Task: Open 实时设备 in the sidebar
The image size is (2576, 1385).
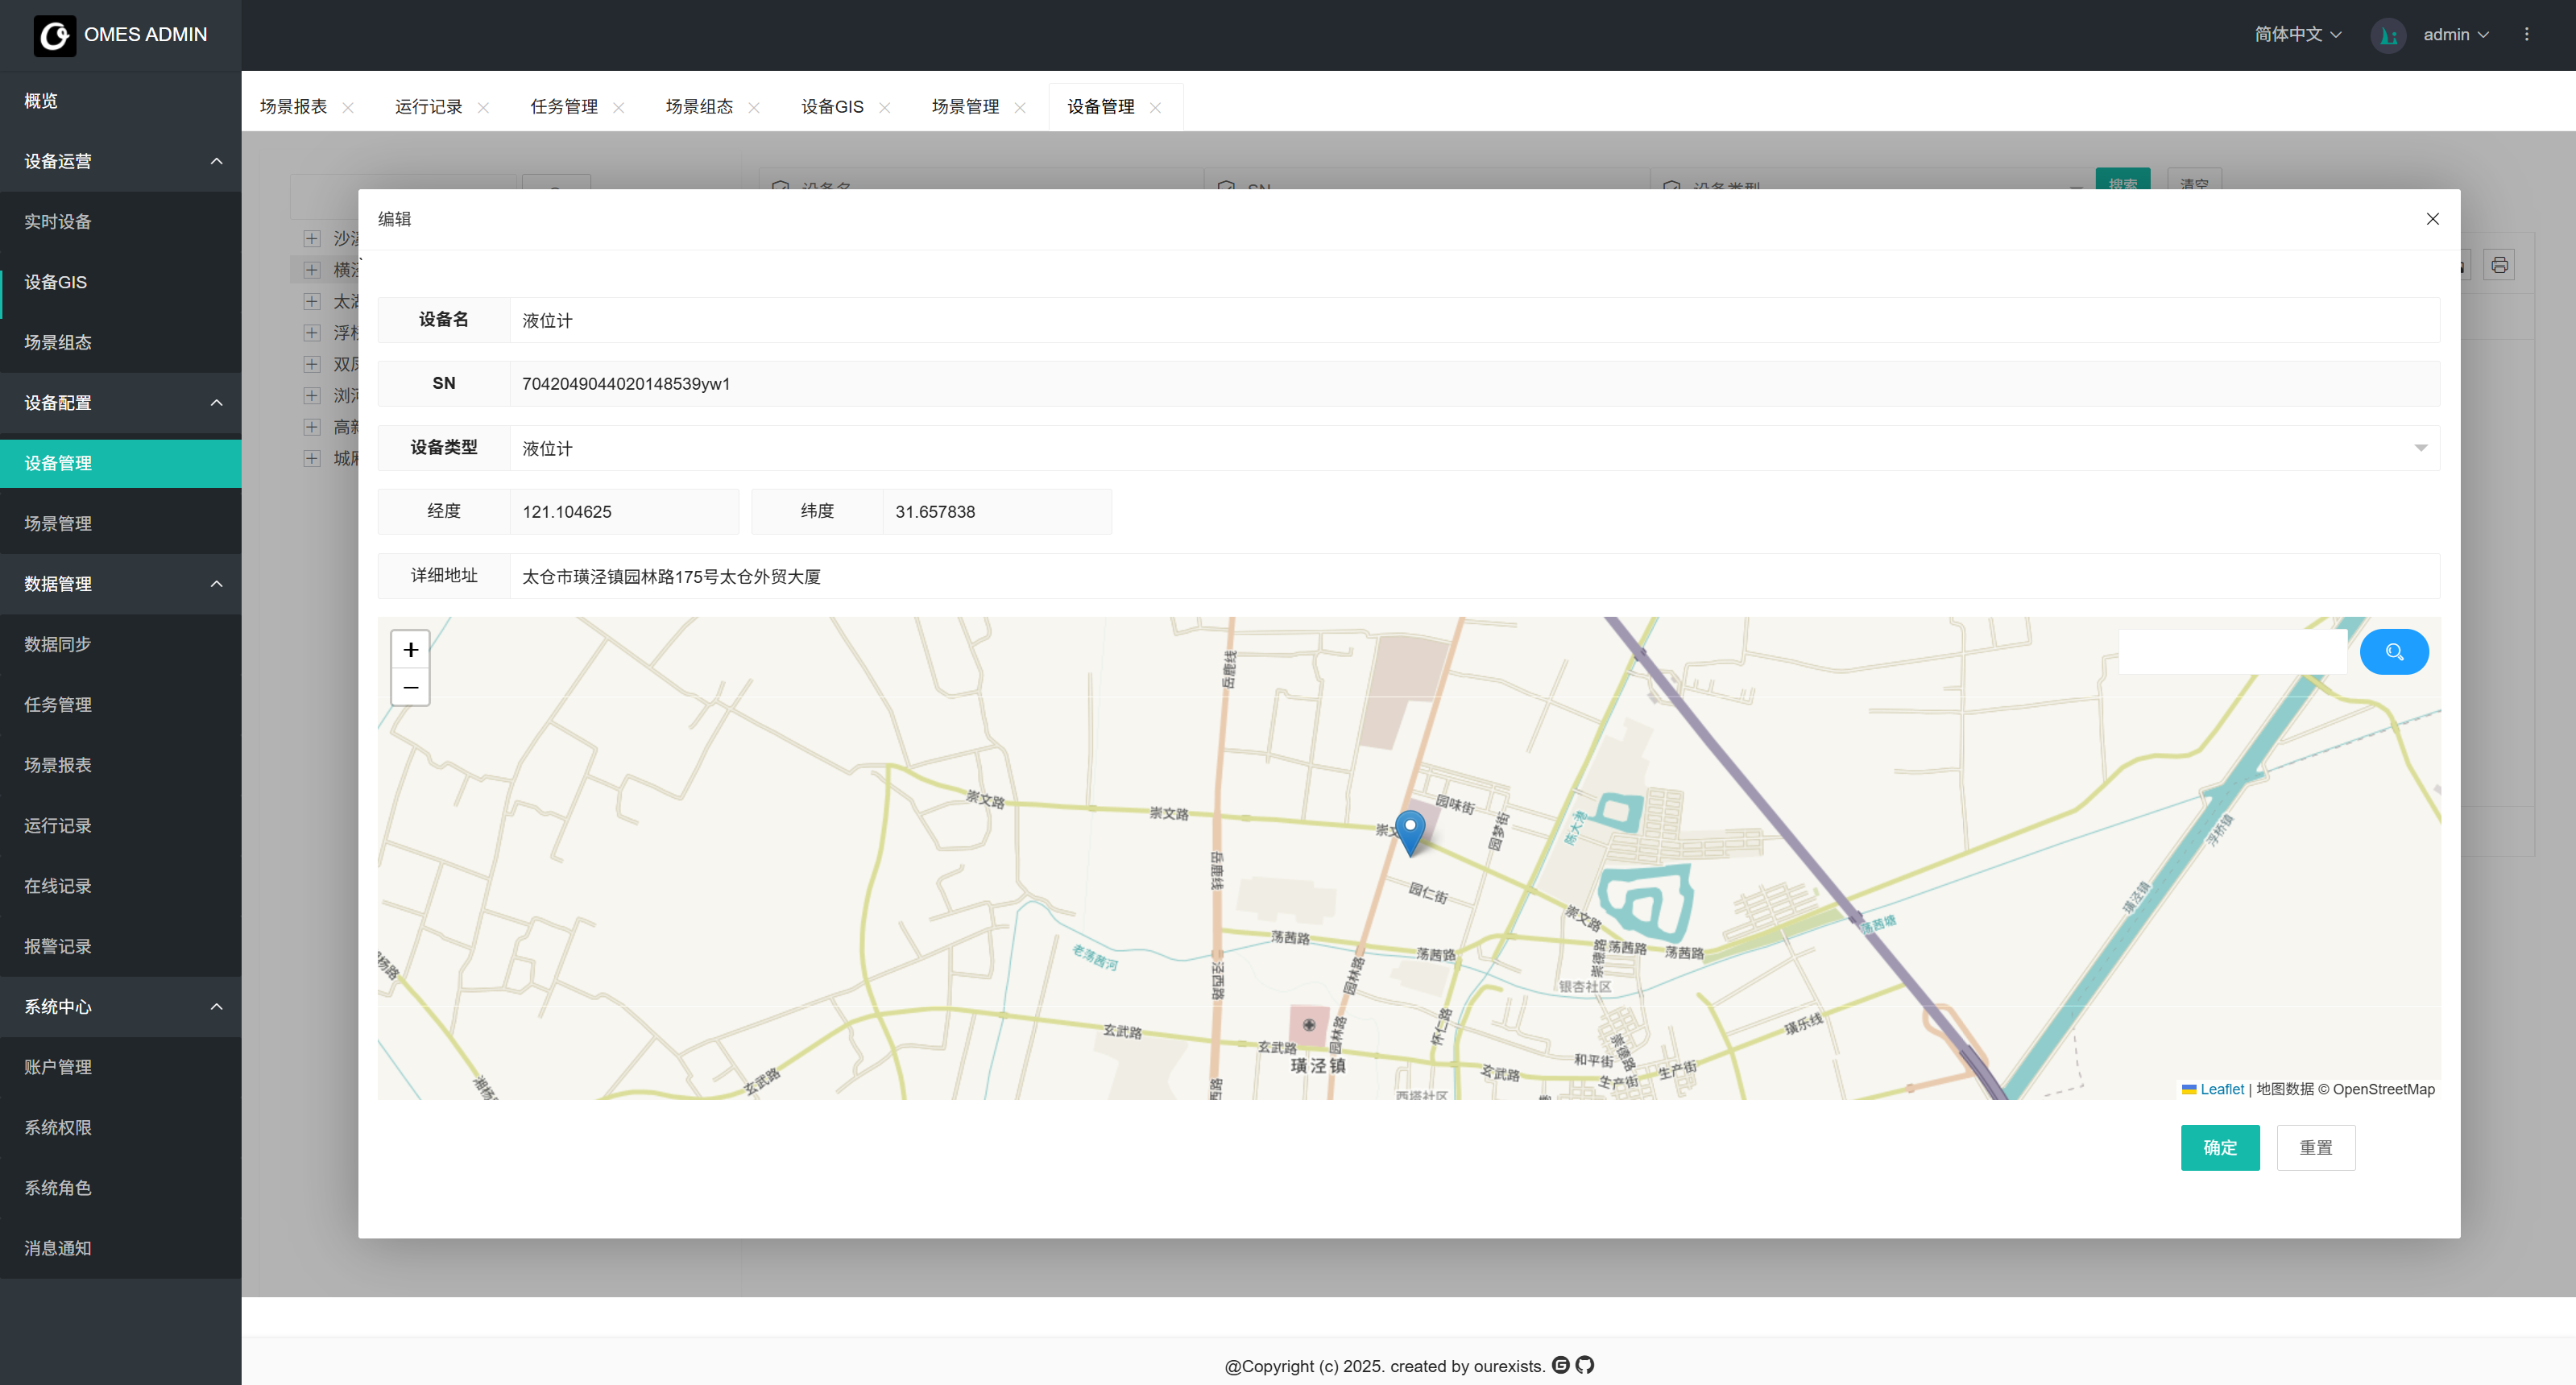Action: [58, 222]
